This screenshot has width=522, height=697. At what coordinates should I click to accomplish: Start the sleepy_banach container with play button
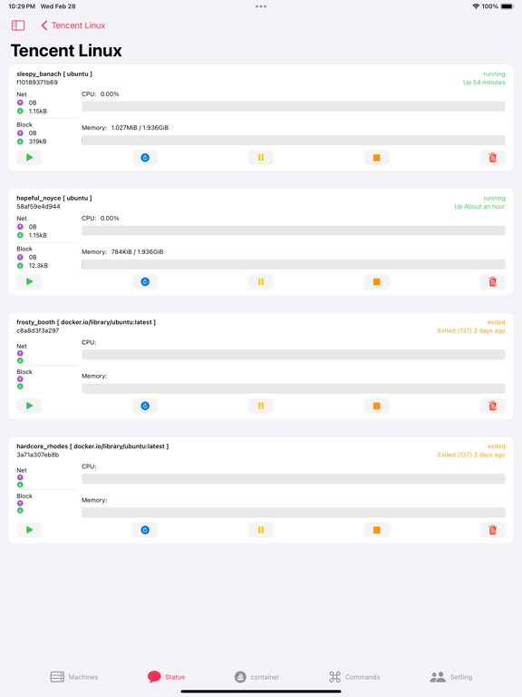tap(29, 157)
